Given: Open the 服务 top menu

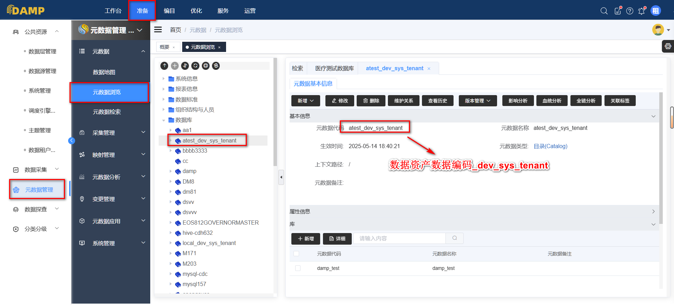Looking at the screenshot, I should 223,11.
